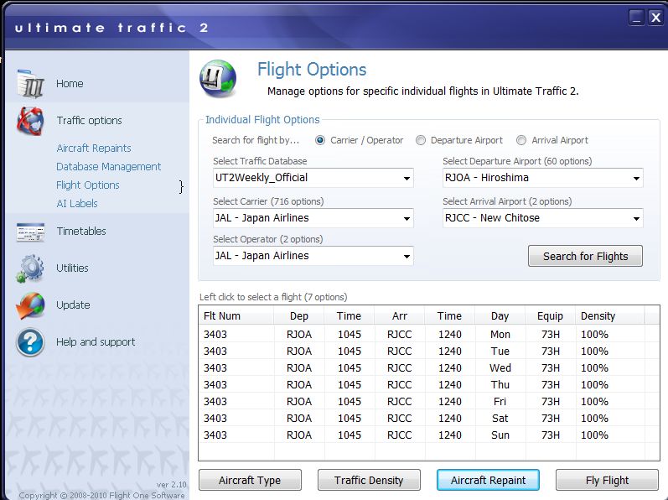The image size is (668, 500).
Task: Open Home menu item
Action: click(70, 84)
